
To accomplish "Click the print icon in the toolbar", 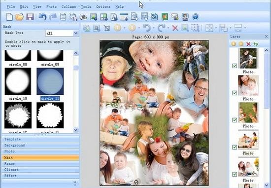I will pyautogui.click(x=83, y=17).
